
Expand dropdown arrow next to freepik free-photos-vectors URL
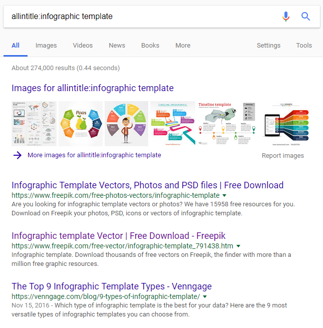[224, 196]
